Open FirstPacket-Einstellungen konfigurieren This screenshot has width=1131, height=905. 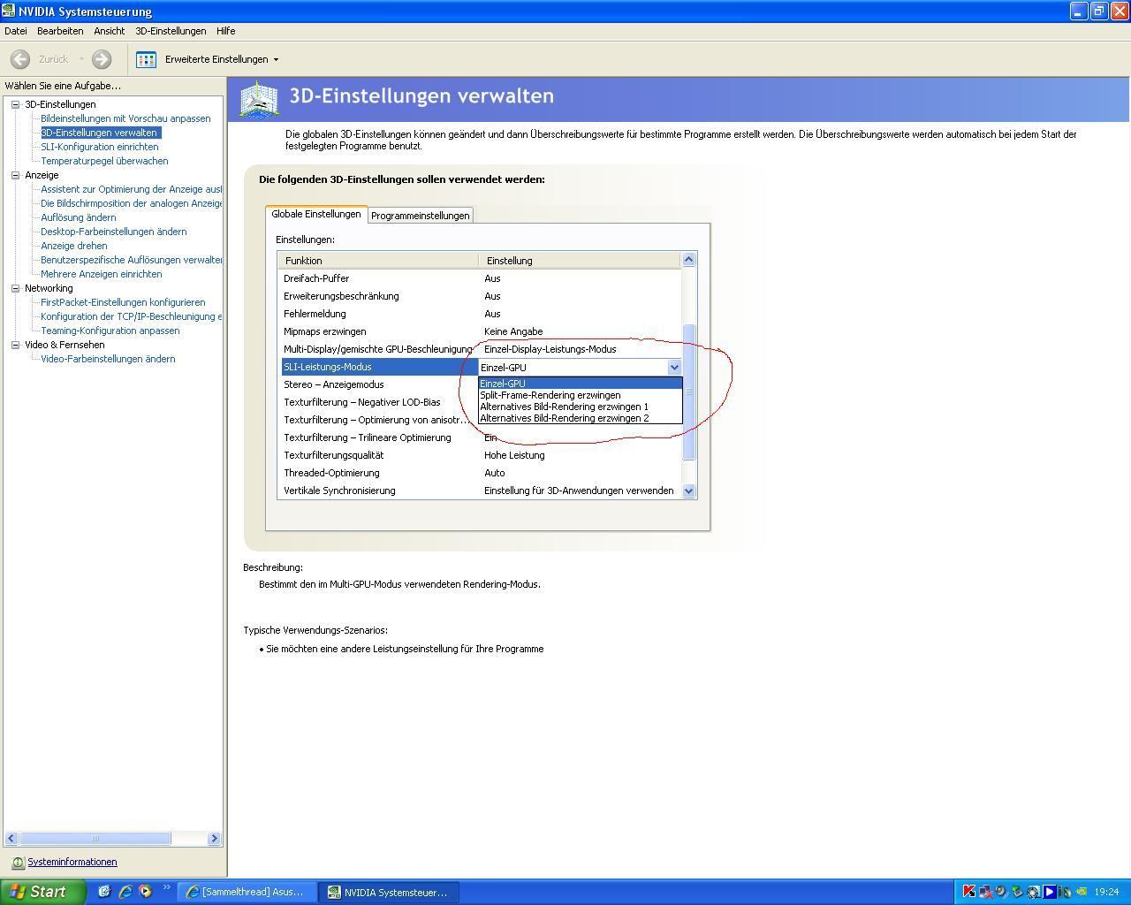click(123, 302)
